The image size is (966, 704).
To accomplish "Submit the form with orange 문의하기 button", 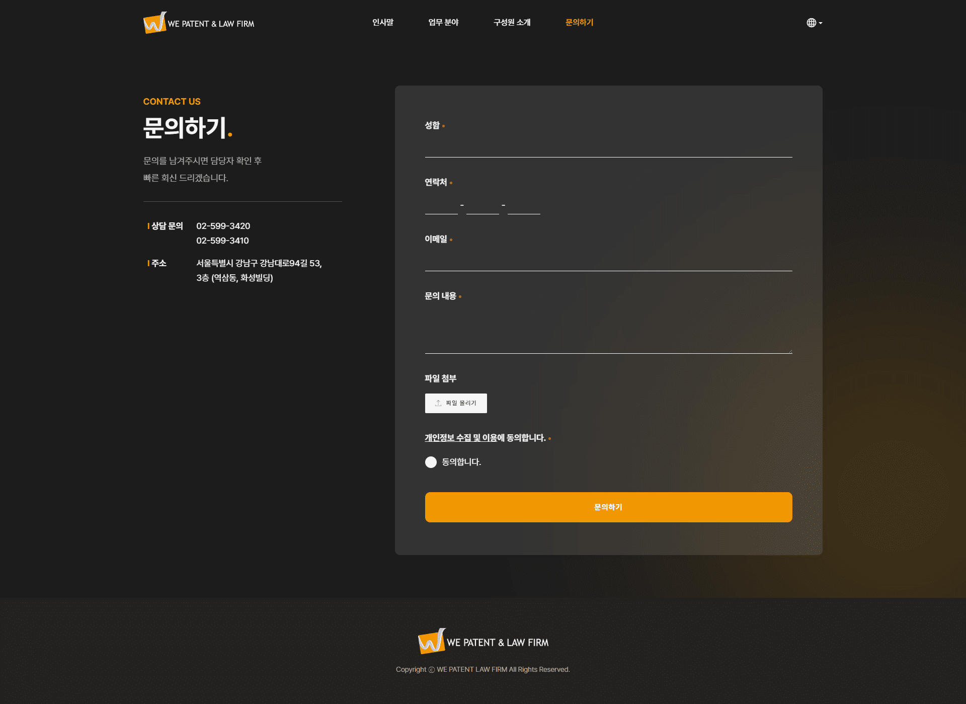I will (x=608, y=507).
